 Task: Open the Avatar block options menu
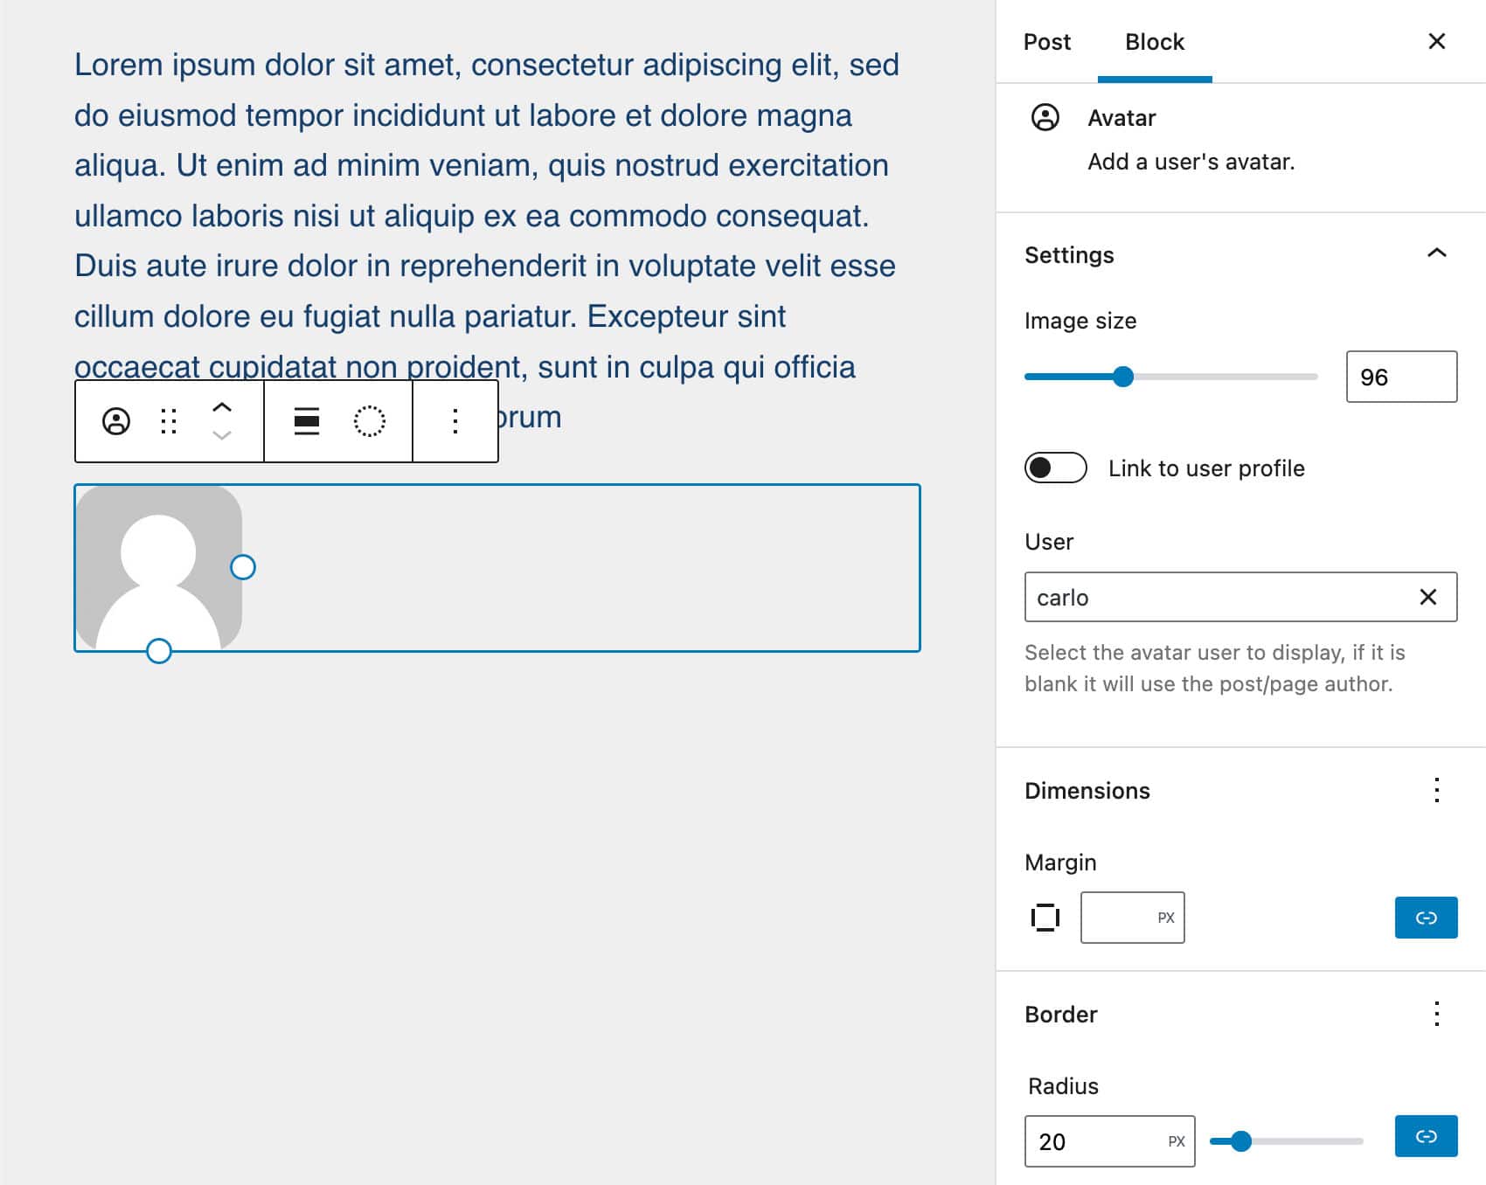pos(455,422)
